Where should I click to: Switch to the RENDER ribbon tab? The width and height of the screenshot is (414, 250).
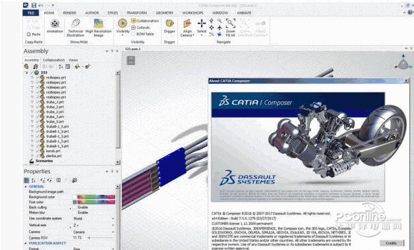pyautogui.click(x=69, y=12)
